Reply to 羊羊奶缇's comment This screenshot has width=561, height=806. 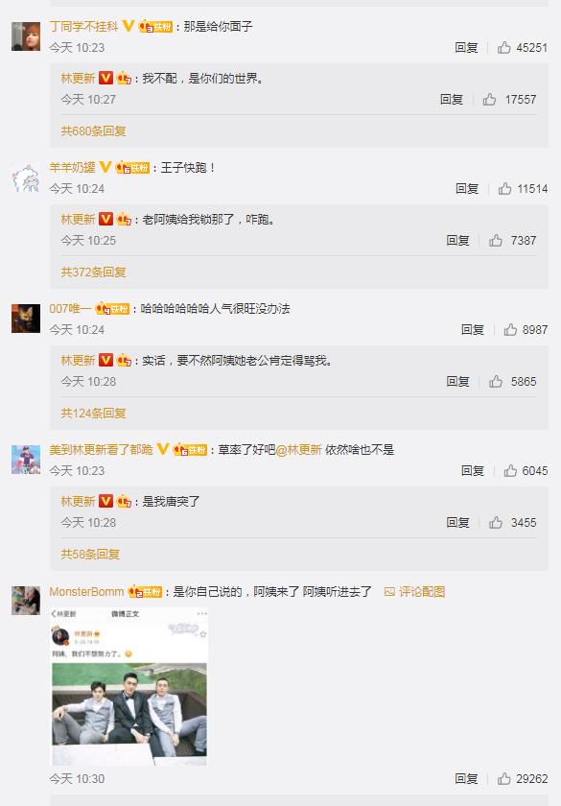tap(466, 189)
